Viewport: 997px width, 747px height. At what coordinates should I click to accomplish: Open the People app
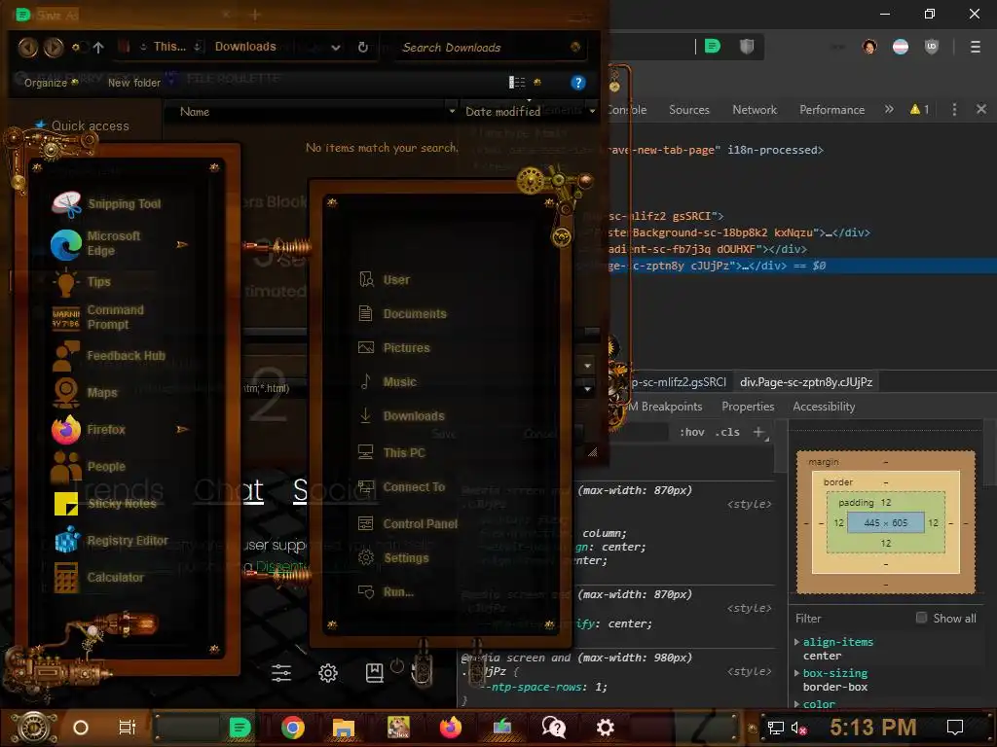[89, 467]
